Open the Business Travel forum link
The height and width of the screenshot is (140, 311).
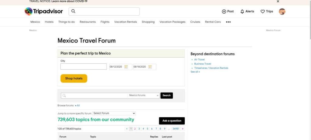click(x=203, y=64)
